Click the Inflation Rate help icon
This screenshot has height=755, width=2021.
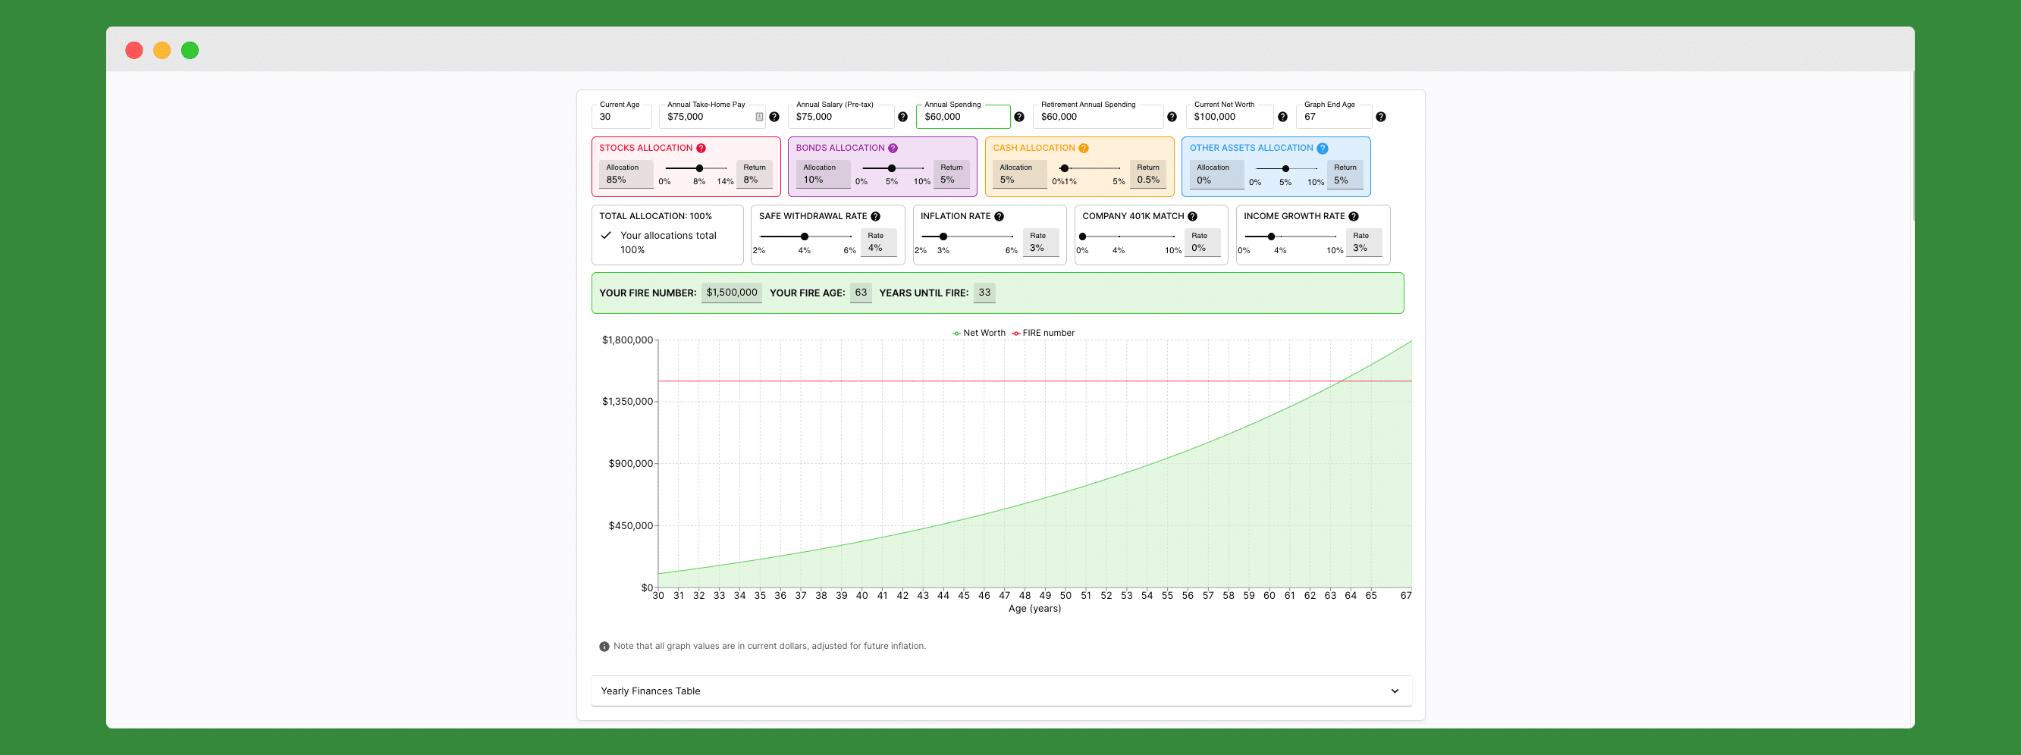[999, 216]
